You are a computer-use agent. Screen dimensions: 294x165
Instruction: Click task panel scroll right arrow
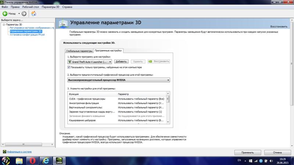pos(52,144)
